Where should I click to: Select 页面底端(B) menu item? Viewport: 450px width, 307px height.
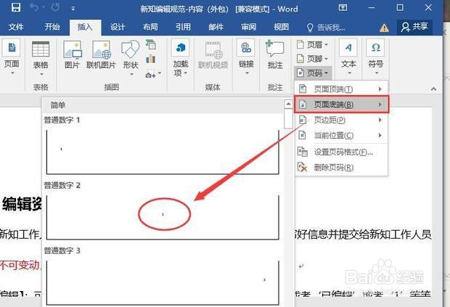[342, 105]
